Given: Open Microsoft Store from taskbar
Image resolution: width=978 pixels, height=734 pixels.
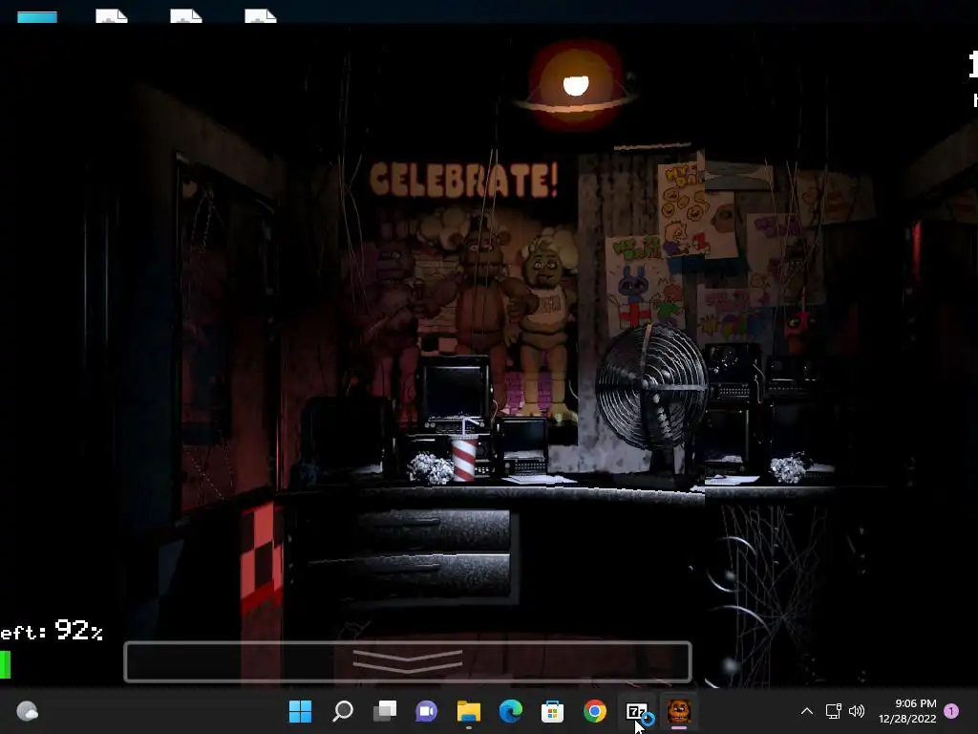Looking at the screenshot, I should [x=552, y=711].
